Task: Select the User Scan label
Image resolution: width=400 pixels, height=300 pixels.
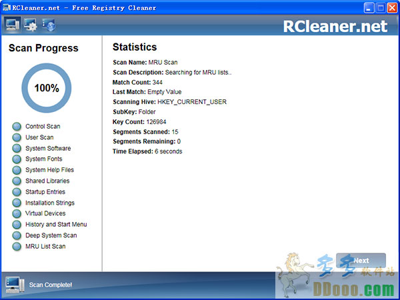Action: point(39,137)
